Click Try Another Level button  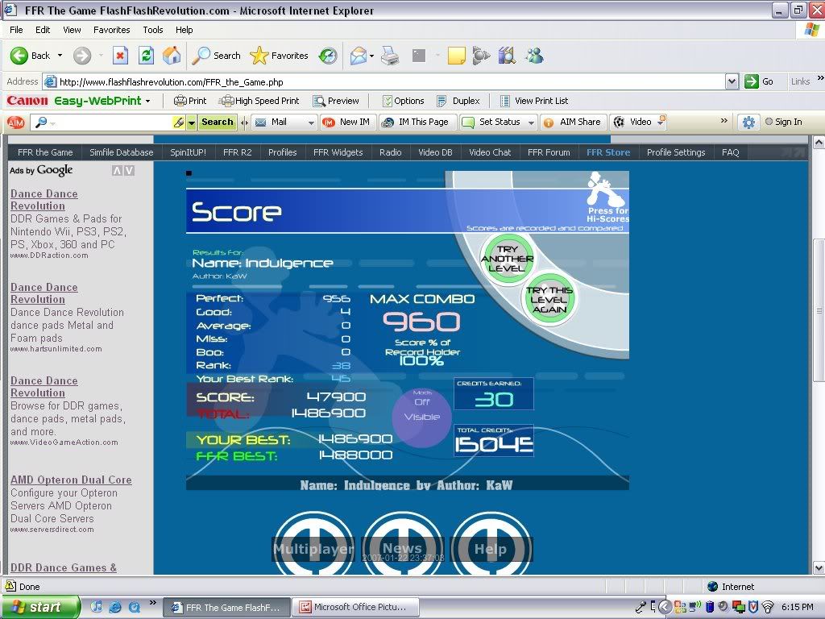pyautogui.click(x=507, y=259)
